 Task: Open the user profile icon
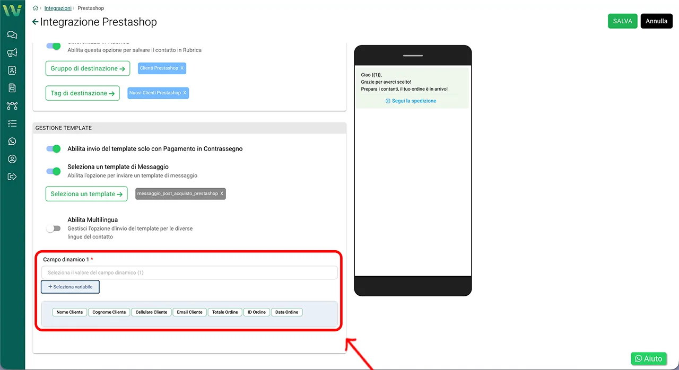click(12, 159)
